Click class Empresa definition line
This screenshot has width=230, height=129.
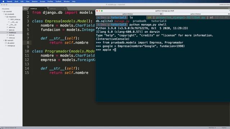tap(62, 21)
